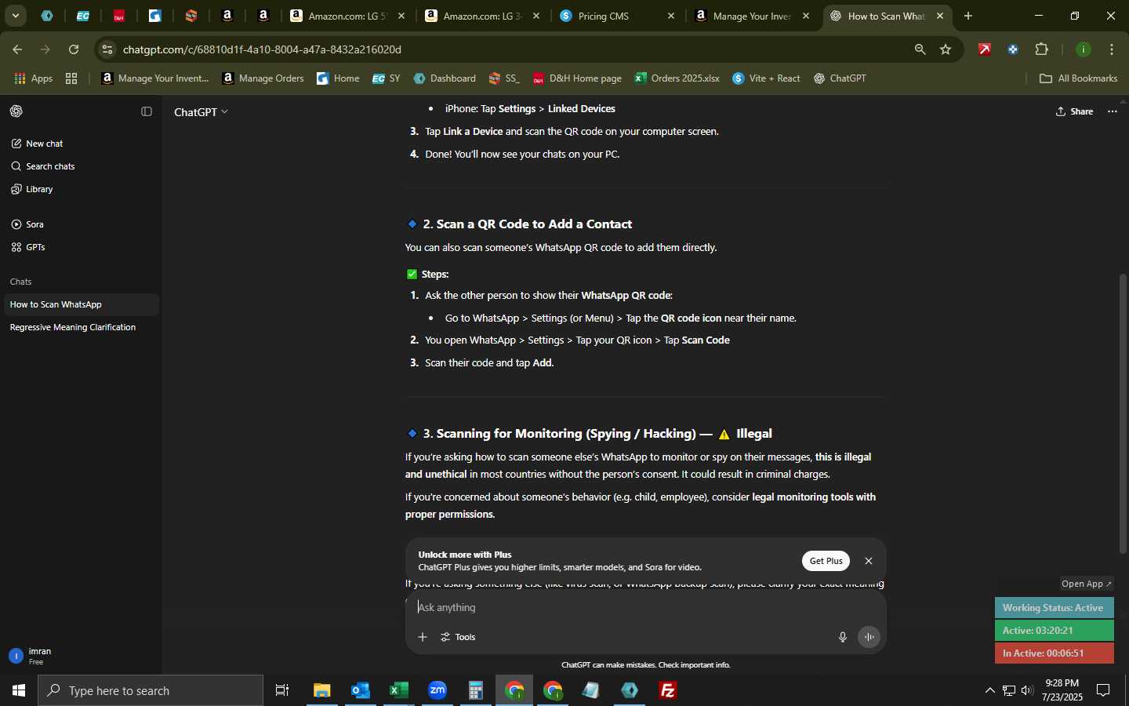This screenshot has height=706, width=1129.
Task: Switch to the Pricing CMS tab
Action: [x=617, y=16]
